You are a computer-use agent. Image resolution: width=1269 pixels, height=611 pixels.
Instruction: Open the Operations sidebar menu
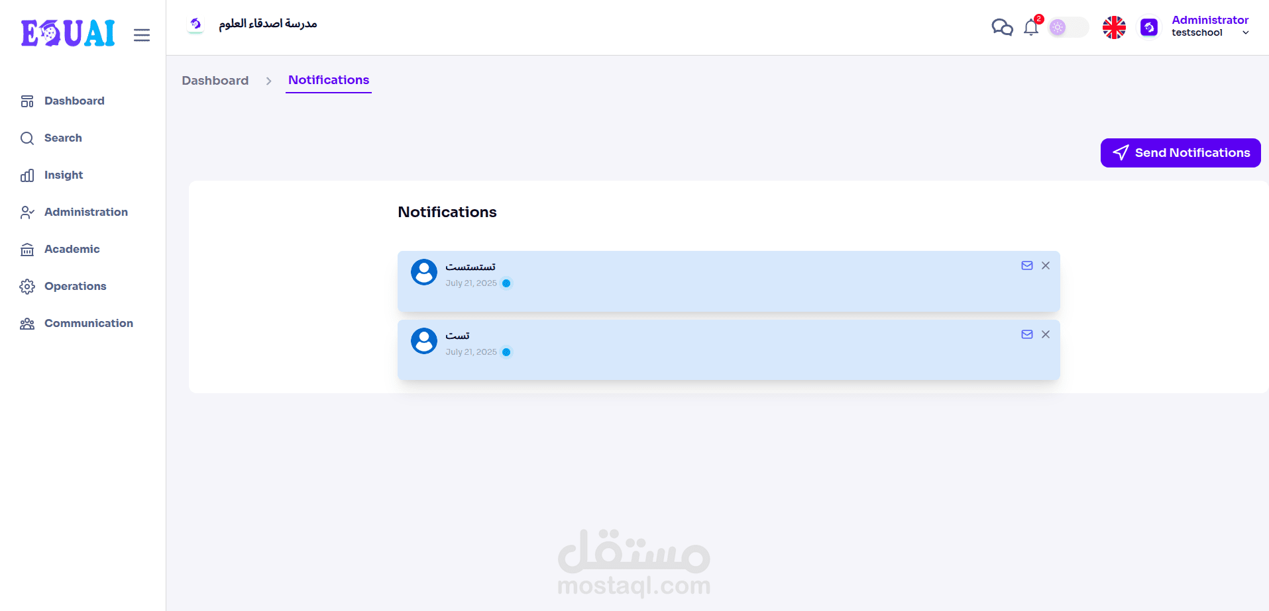(x=75, y=286)
